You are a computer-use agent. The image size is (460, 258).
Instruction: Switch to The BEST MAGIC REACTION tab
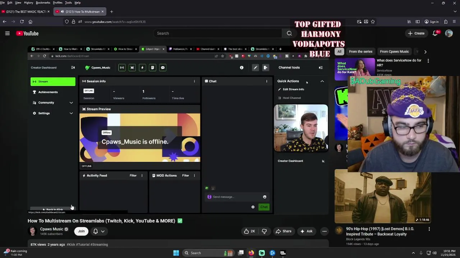click(26, 11)
